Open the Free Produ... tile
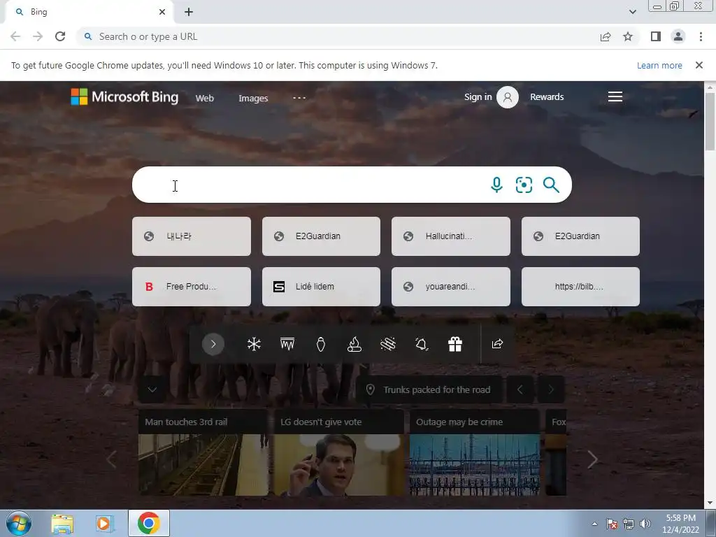This screenshot has height=537, width=716. [x=192, y=286]
